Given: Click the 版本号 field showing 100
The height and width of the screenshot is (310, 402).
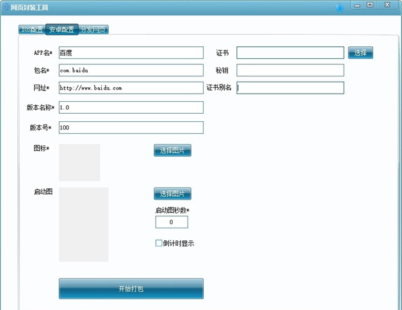Looking at the screenshot, I should point(131,128).
